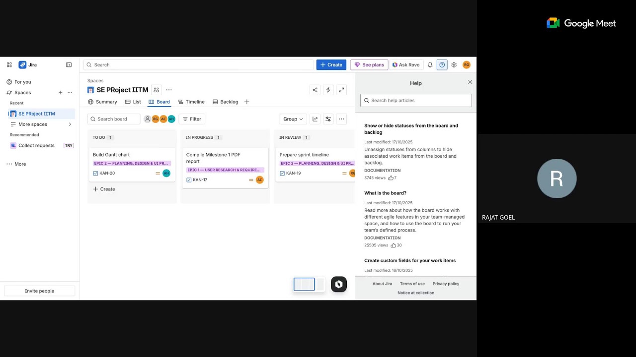Click medium priority icon on KAN-20
This screenshot has height=357, width=636.
pos(158,173)
